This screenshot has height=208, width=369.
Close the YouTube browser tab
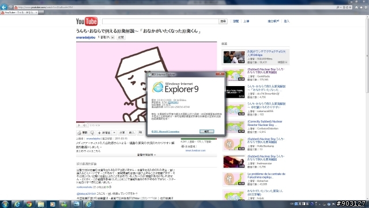tap(36, 13)
